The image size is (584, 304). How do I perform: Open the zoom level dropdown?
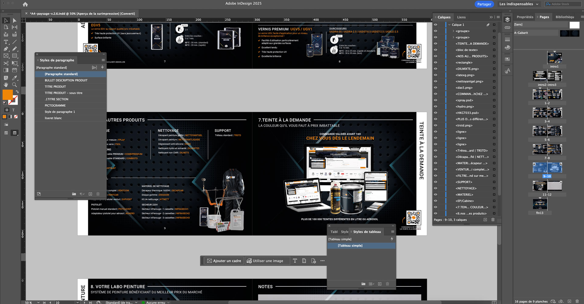[x=38, y=302]
